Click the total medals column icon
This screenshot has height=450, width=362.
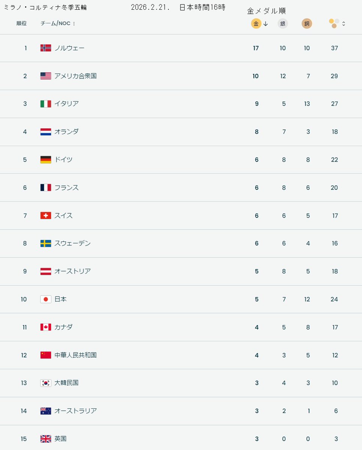tap(334, 24)
